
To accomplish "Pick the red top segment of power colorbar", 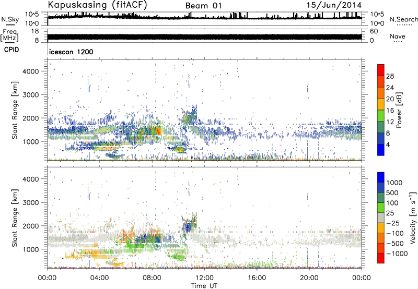I will [381, 70].
